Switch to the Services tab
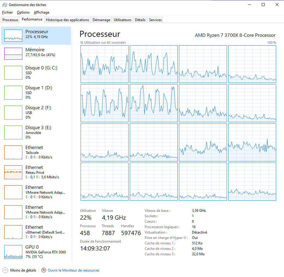Viewport: 284px width, 277px height. [155, 20]
